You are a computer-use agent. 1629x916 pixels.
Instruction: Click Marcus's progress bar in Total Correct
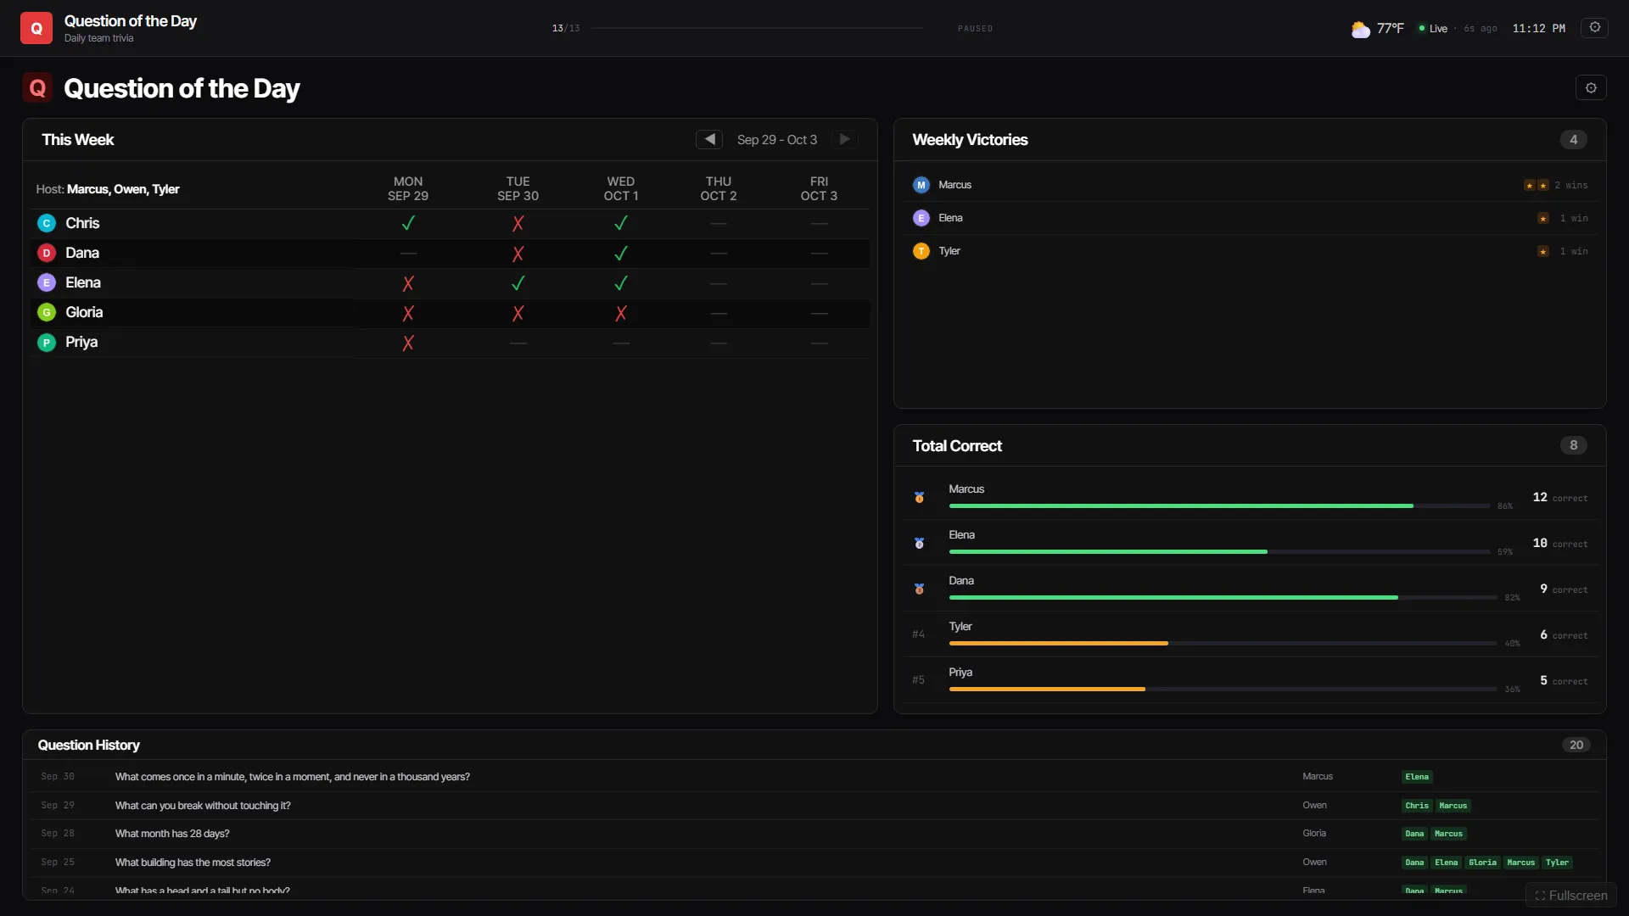point(1219,506)
